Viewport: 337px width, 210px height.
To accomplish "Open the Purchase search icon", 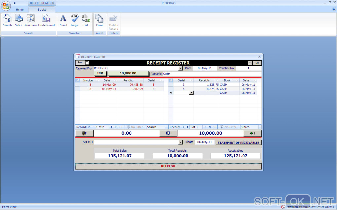I will click(x=31, y=20).
